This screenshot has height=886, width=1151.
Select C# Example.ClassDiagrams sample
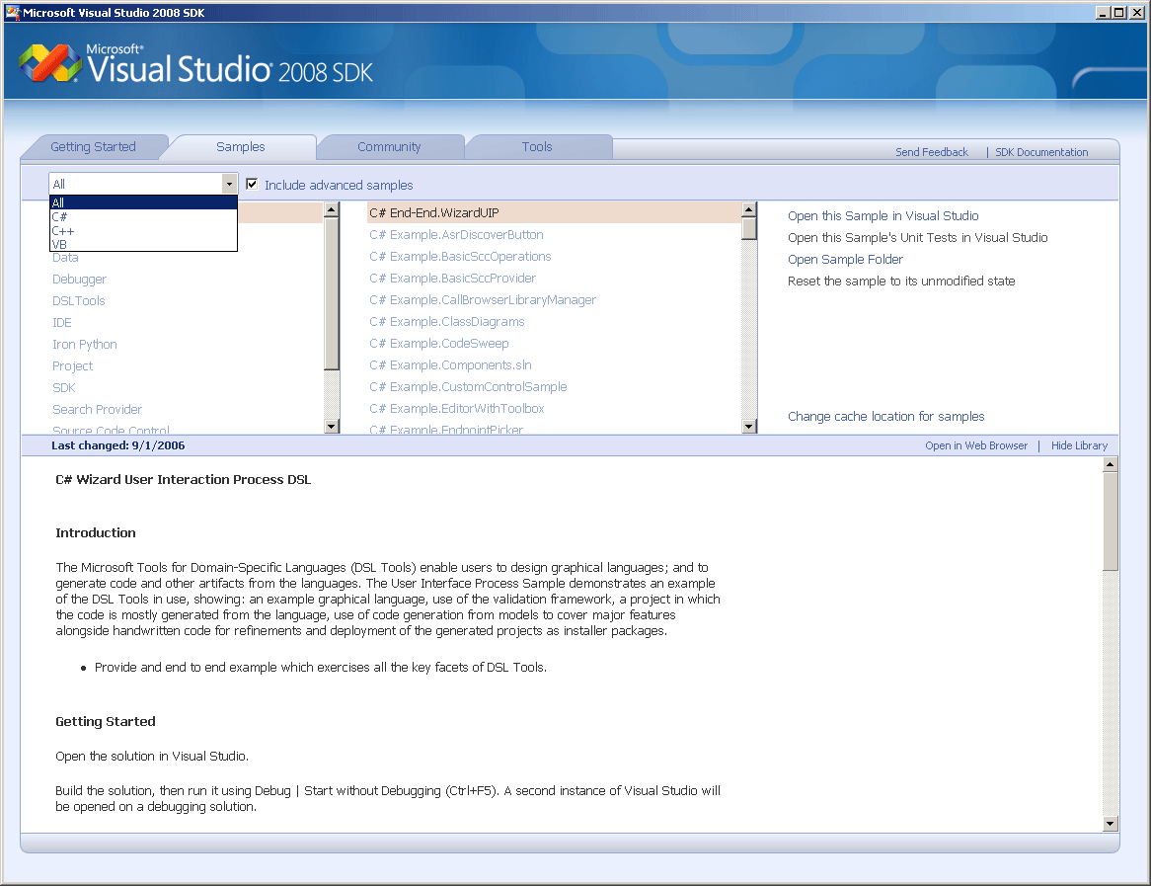(x=447, y=322)
